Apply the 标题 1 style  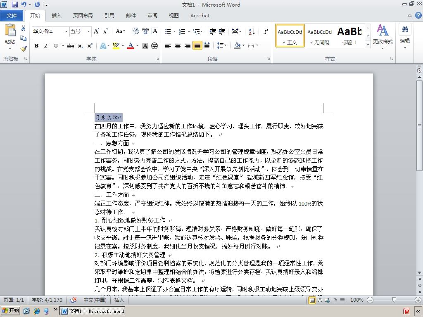pyautogui.click(x=349, y=36)
